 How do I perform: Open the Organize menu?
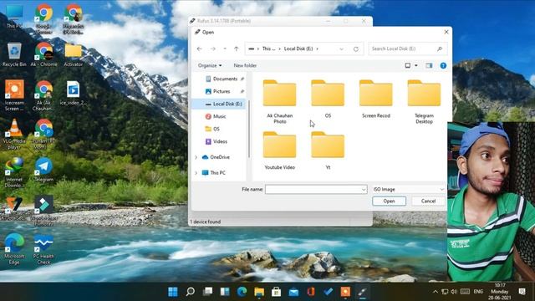[210, 65]
